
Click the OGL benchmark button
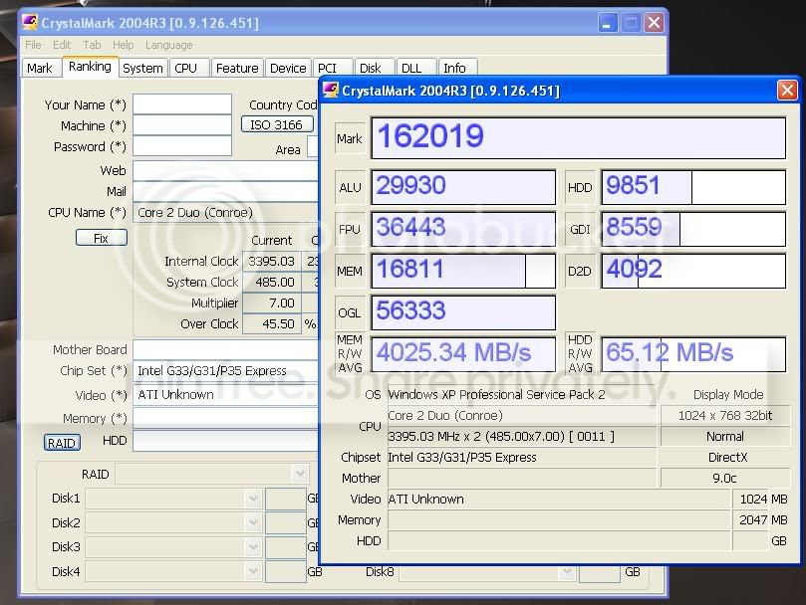click(350, 312)
